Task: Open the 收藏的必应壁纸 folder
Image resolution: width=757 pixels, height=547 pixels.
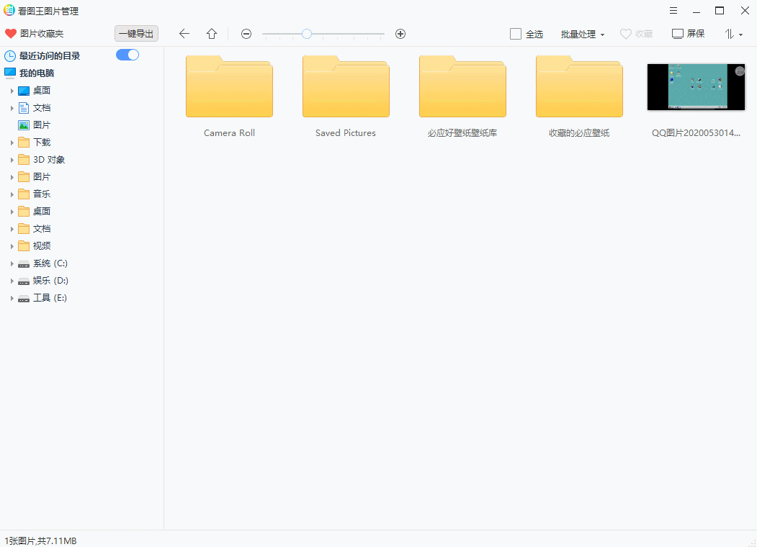Action: 579,86
